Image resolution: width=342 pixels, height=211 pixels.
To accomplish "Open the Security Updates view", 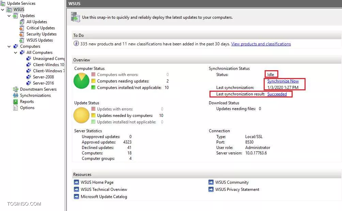I will point(42,34).
